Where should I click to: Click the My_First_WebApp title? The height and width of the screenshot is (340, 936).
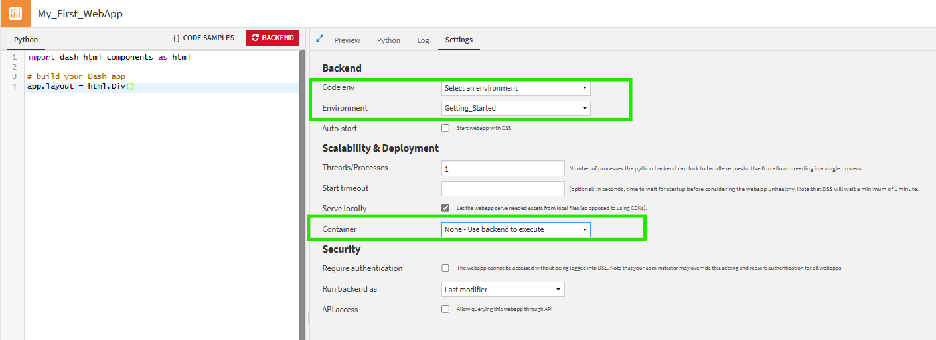tap(80, 13)
